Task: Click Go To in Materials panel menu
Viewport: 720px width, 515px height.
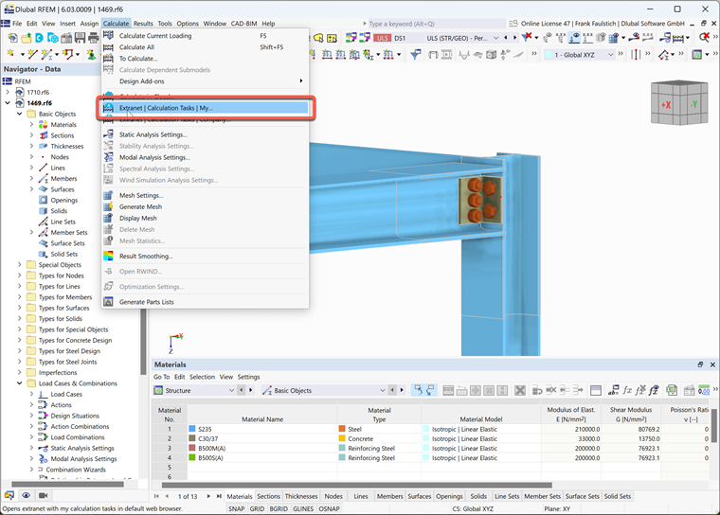Action: (162, 377)
